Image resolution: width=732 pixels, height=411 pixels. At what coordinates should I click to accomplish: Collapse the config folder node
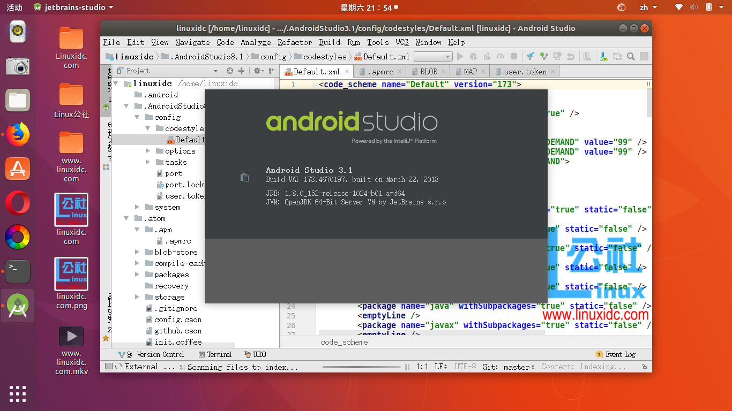pos(137,117)
